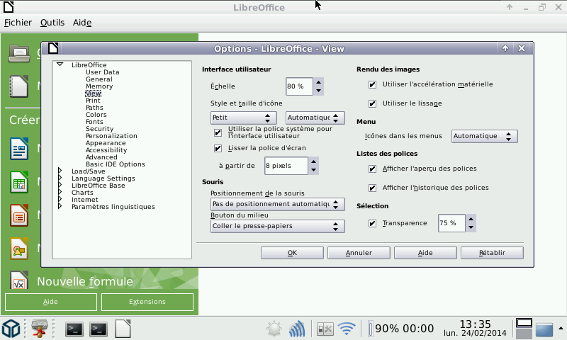Click the Math formula icon beside Nouvelle formule

[x=18, y=281]
